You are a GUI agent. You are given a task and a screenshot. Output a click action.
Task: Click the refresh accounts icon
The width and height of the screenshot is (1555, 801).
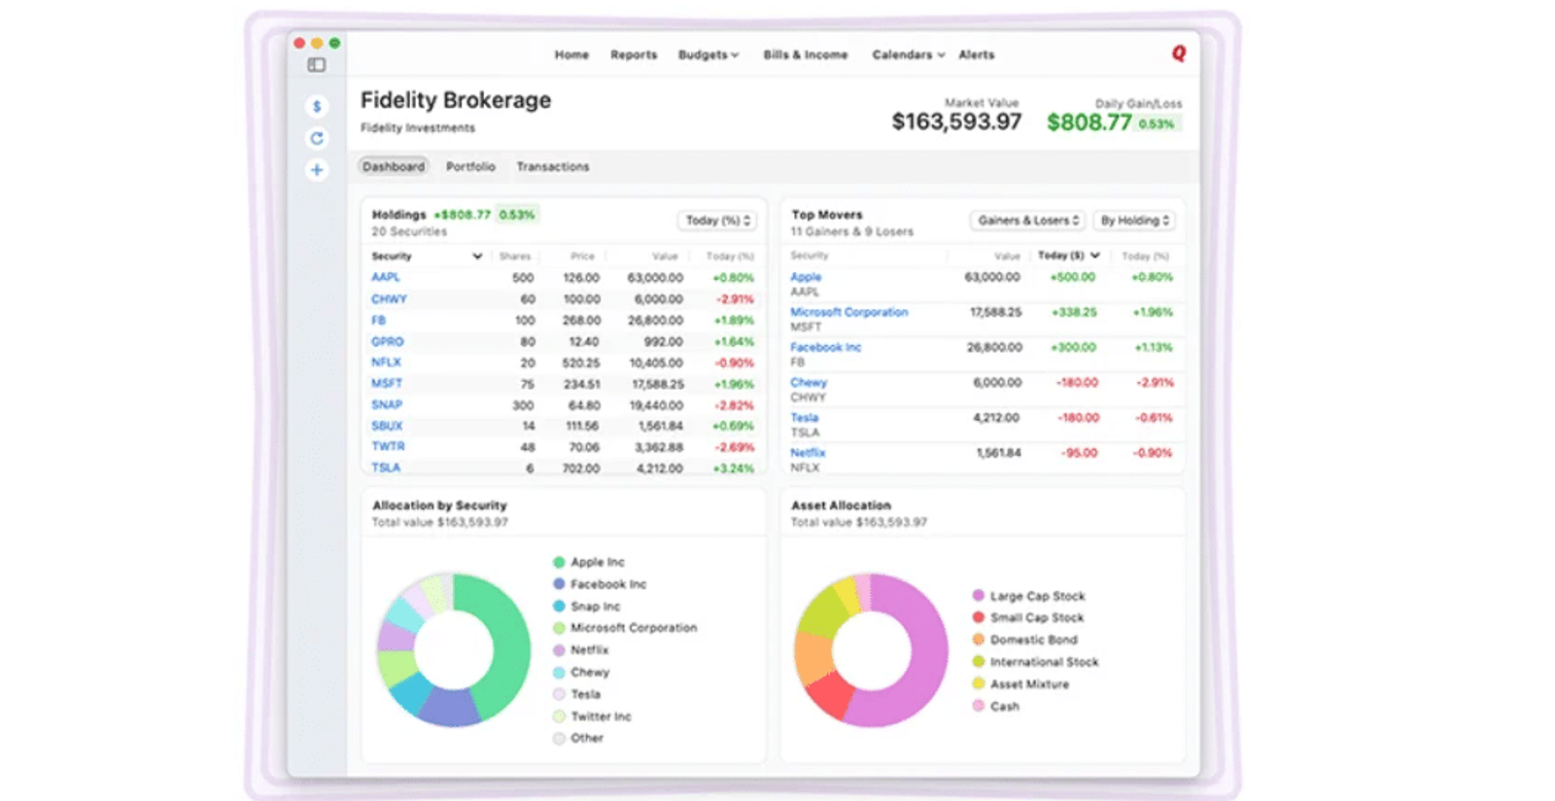[317, 138]
